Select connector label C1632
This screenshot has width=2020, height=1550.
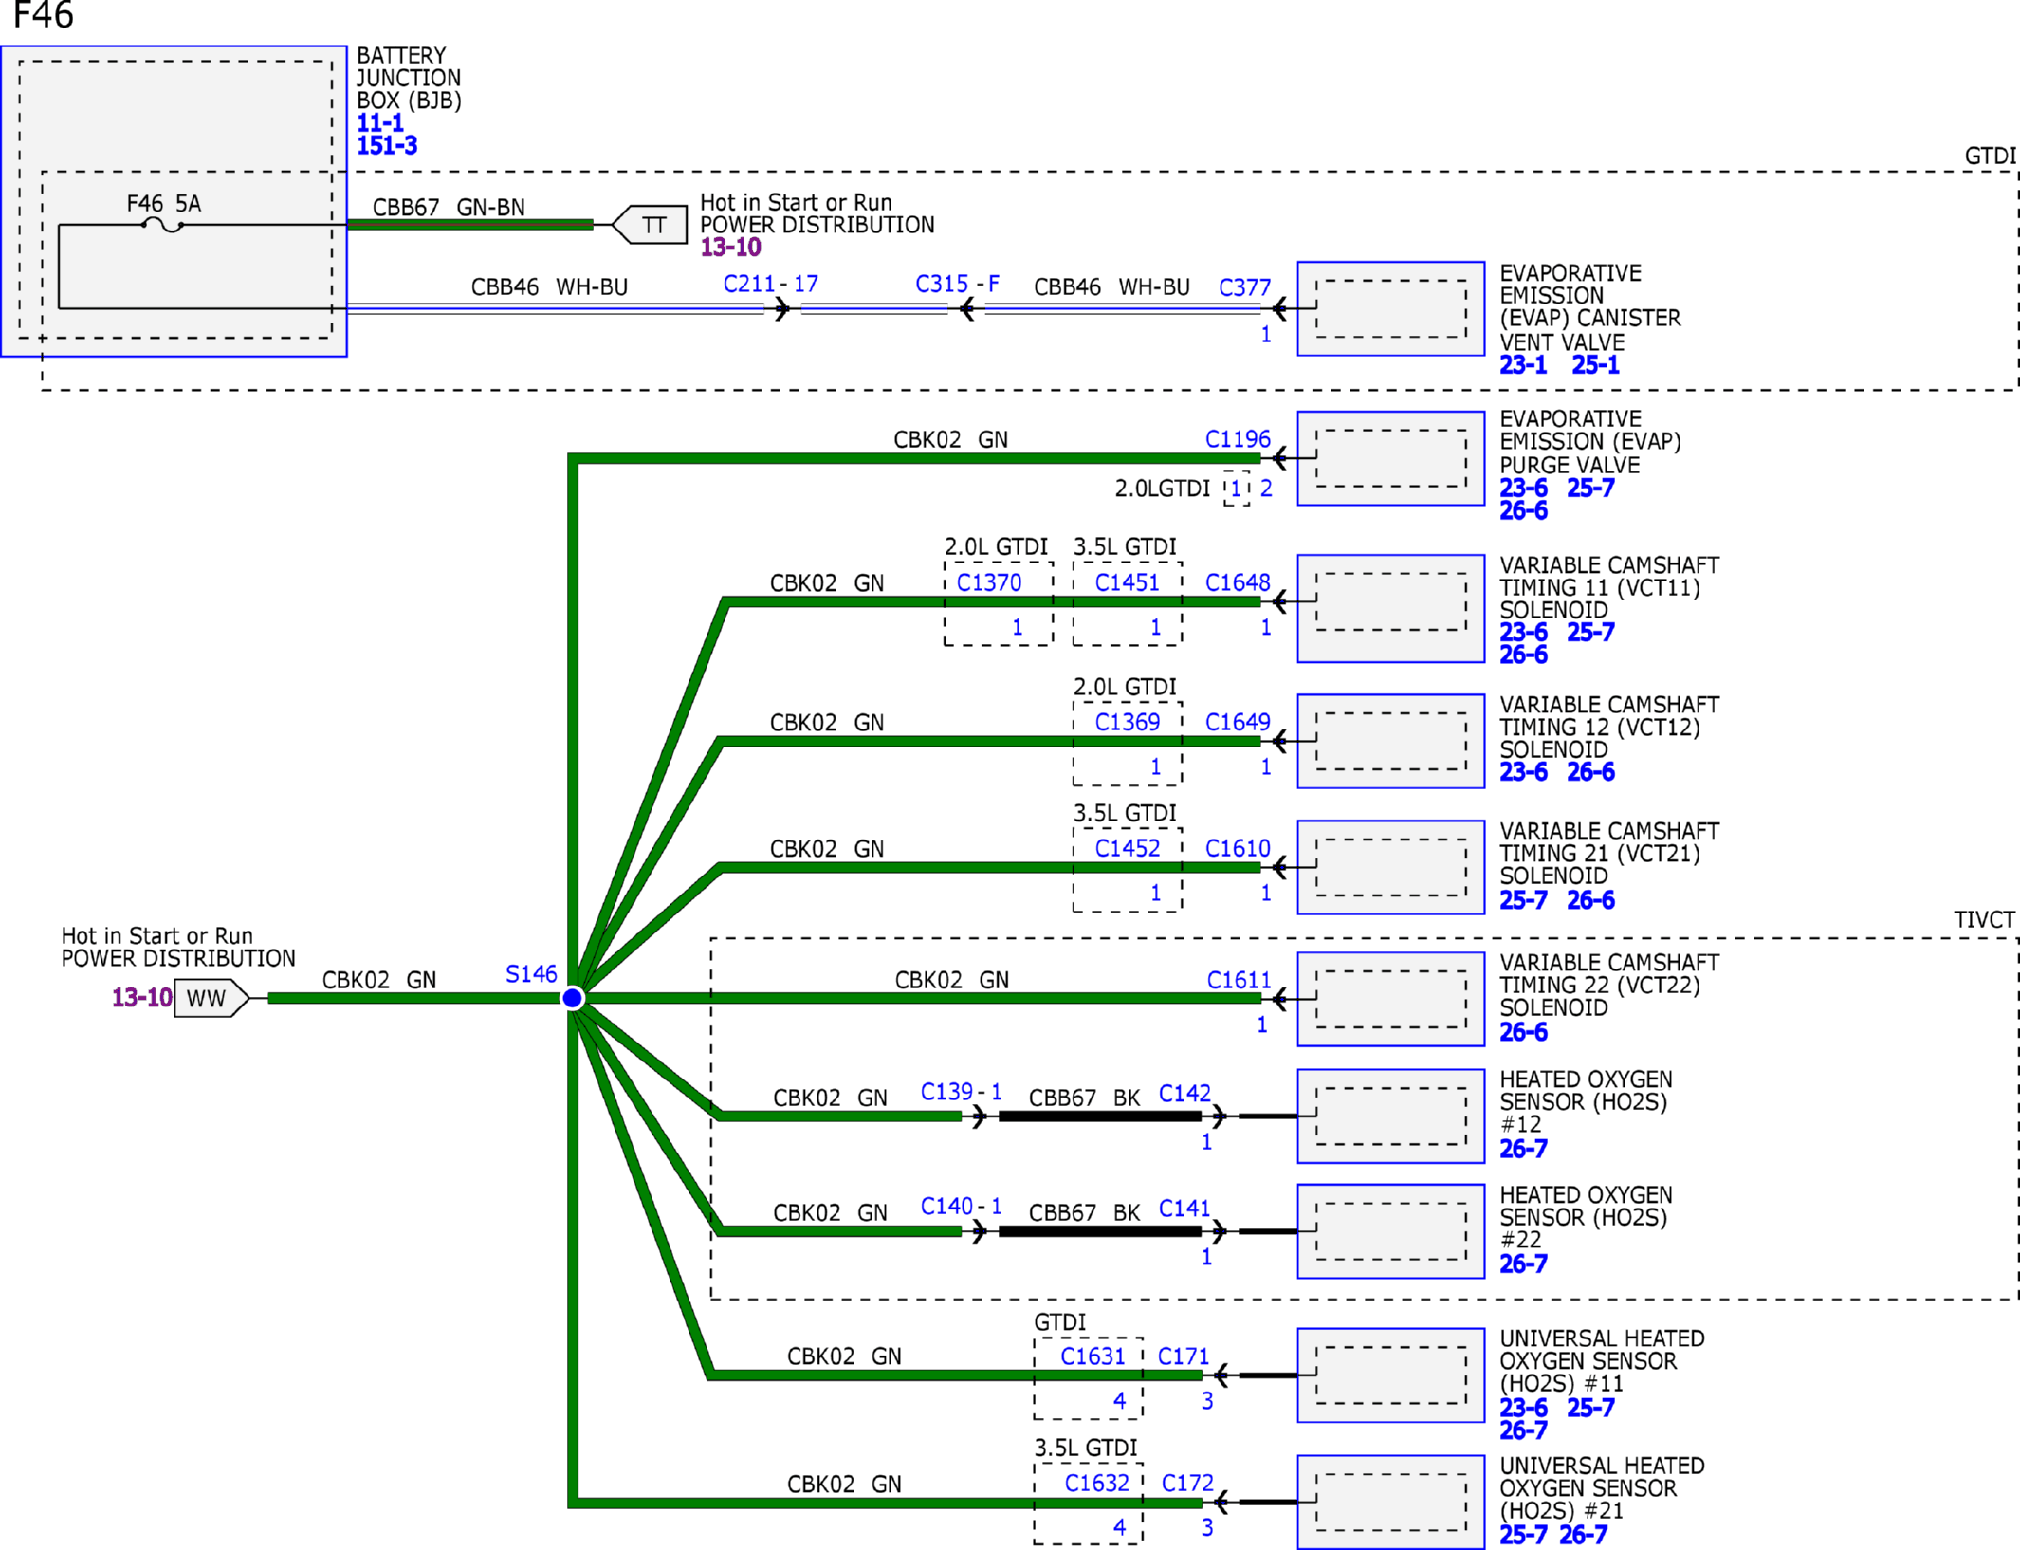(1096, 1483)
